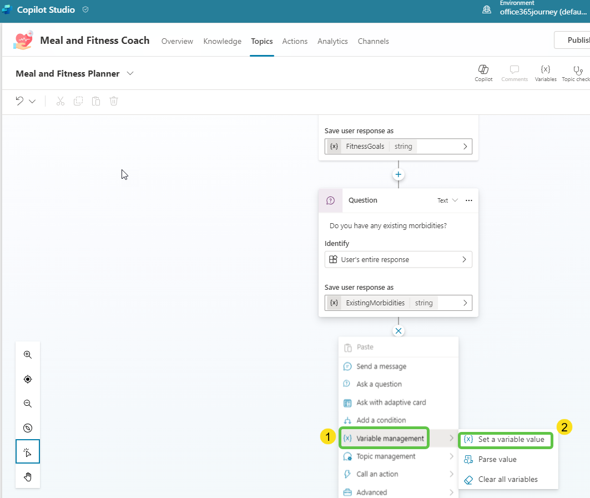Image resolution: width=590 pixels, height=498 pixels.
Task: Open the Analytics tab
Action: 332,41
